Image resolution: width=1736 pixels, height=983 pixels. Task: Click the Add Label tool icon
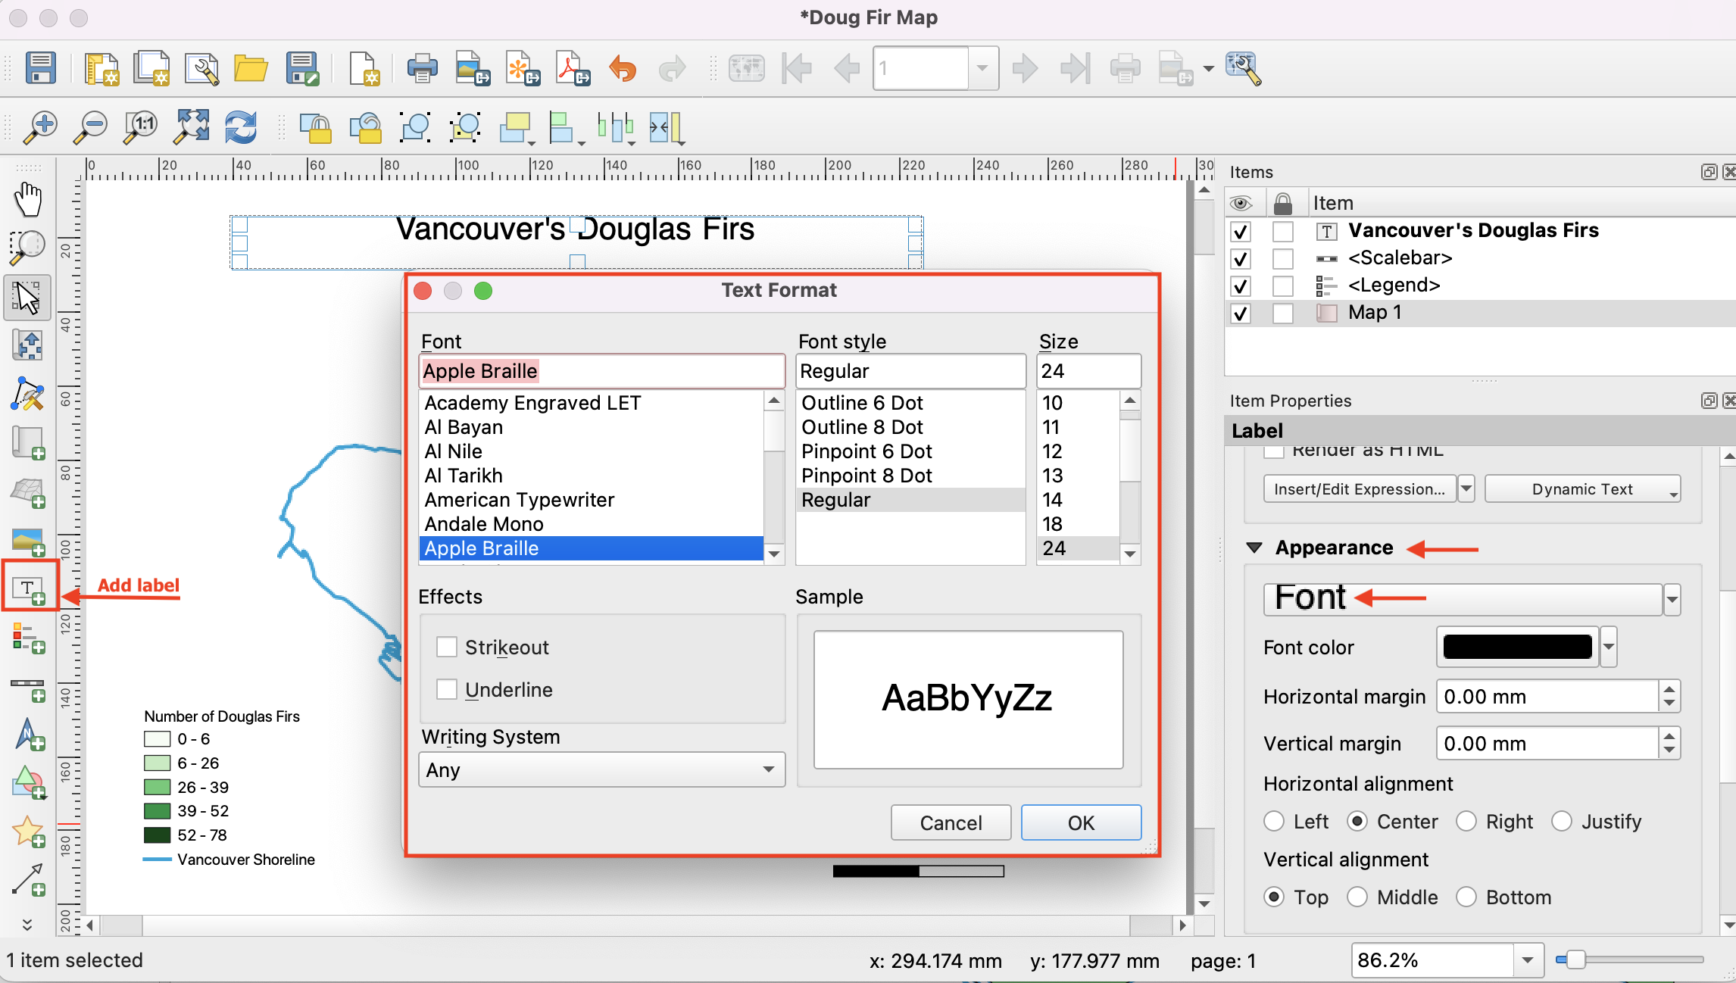coord(30,588)
